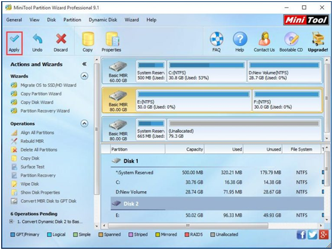Click the Partition column header
The width and height of the screenshot is (333, 250).
click(138, 149)
